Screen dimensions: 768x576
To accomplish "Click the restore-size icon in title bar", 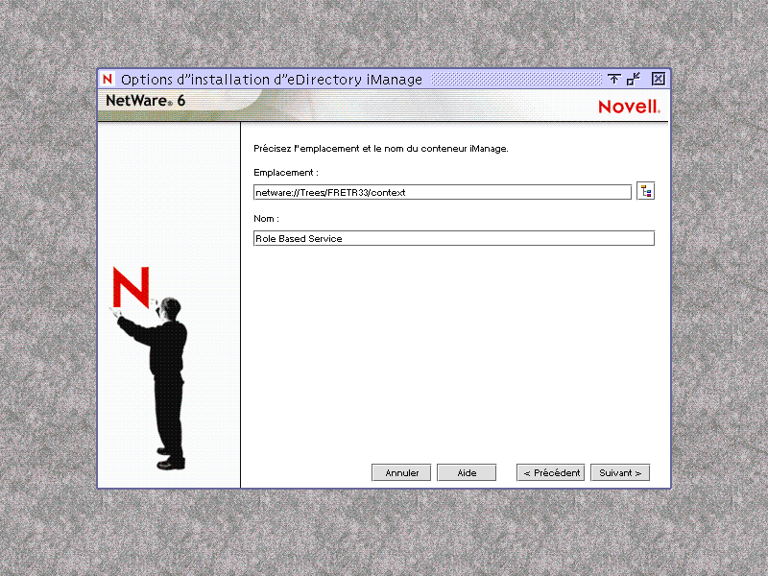I will click(632, 80).
